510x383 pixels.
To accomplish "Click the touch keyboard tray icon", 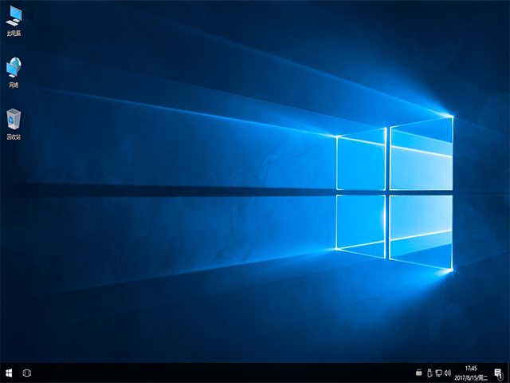I will point(418,373).
